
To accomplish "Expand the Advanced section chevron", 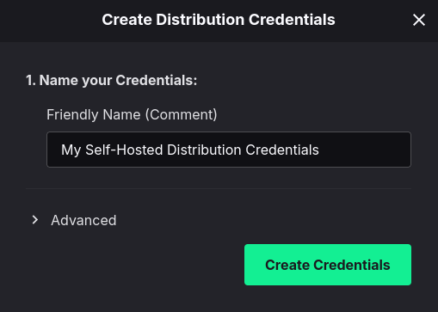I will tap(35, 220).
